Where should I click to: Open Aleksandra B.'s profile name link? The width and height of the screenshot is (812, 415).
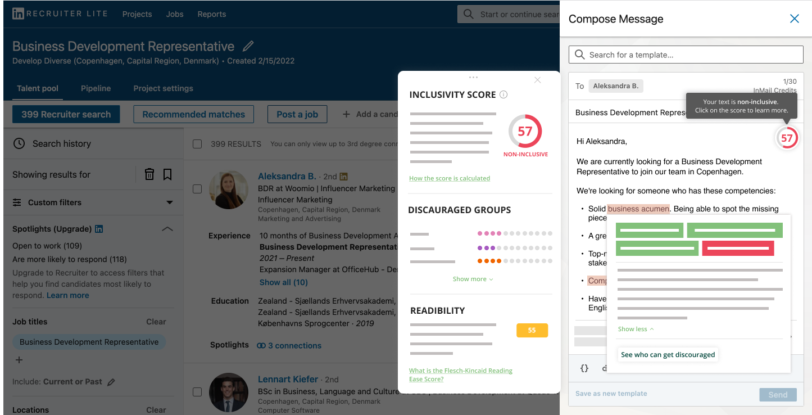click(x=287, y=176)
